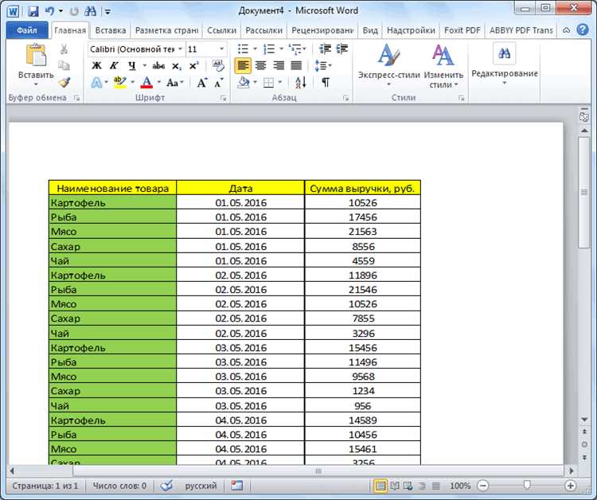Click the русский language indicator
The height and width of the screenshot is (500, 597).
(201, 486)
